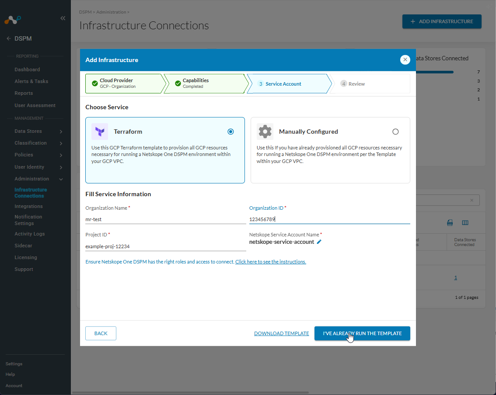Viewport: 496px width, 395px height.
Task: Open 'Click here to see the instructions' link
Action: coord(270,262)
